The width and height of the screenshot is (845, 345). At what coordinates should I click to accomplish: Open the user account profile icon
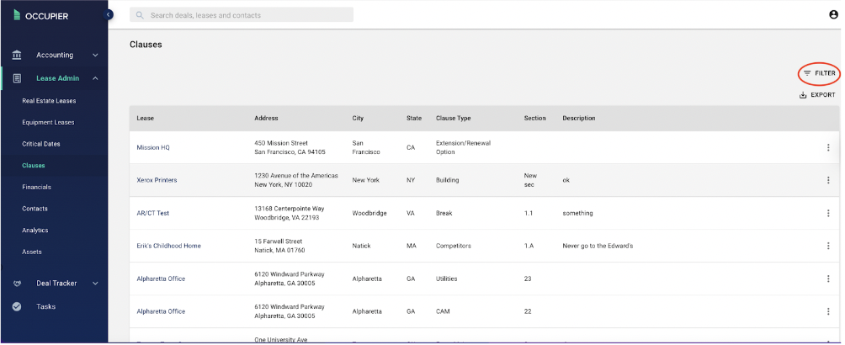[833, 15]
